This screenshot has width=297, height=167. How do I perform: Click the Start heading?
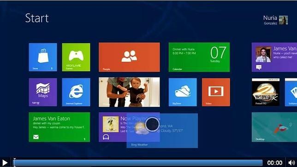click(37, 18)
